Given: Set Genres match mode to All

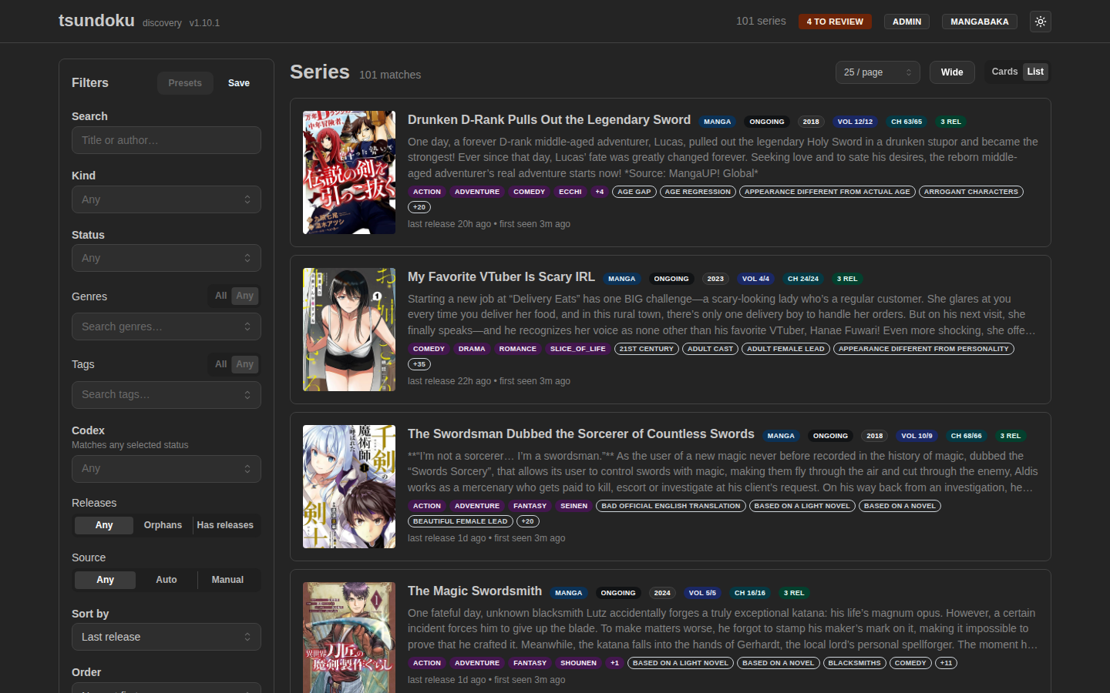Looking at the screenshot, I should (220, 296).
